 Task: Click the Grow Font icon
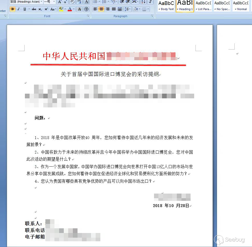60,2
